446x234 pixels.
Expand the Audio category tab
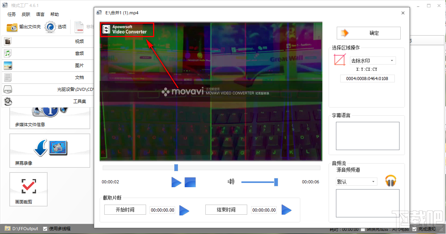(x=48, y=53)
